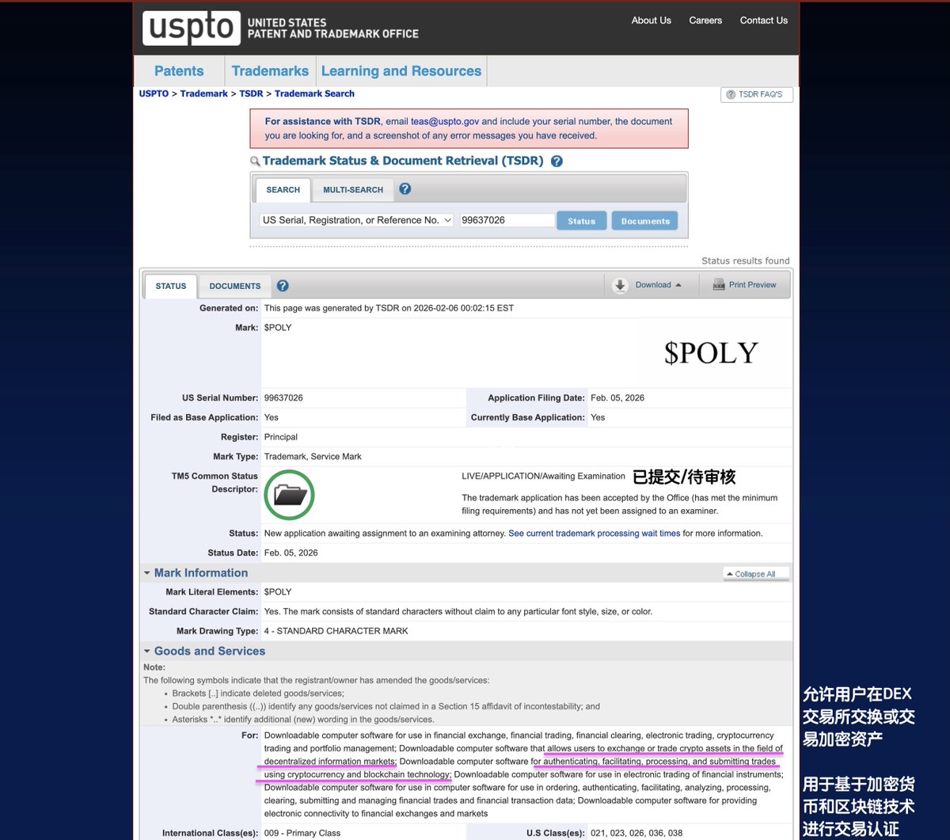Image resolution: width=950 pixels, height=840 pixels.
Task: Click 'LIVE/APPLICATION/Awaiting Examination' text
Action: pyautogui.click(x=543, y=477)
